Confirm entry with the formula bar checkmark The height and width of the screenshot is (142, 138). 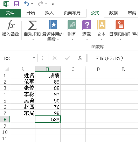click(x=67, y=58)
